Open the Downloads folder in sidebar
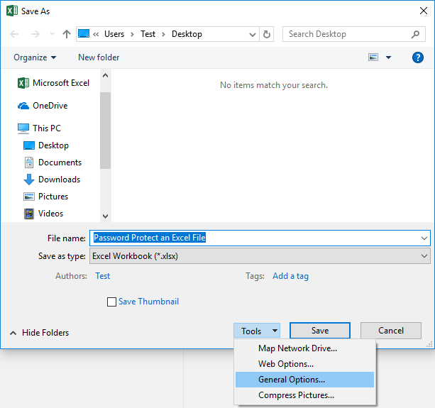Viewport: 435px width, 408px height. click(59, 180)
